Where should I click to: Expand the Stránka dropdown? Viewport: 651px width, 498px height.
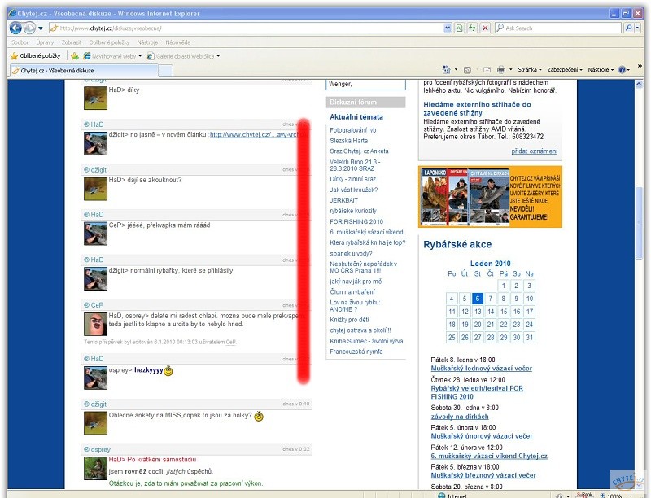tap(530, 70)
